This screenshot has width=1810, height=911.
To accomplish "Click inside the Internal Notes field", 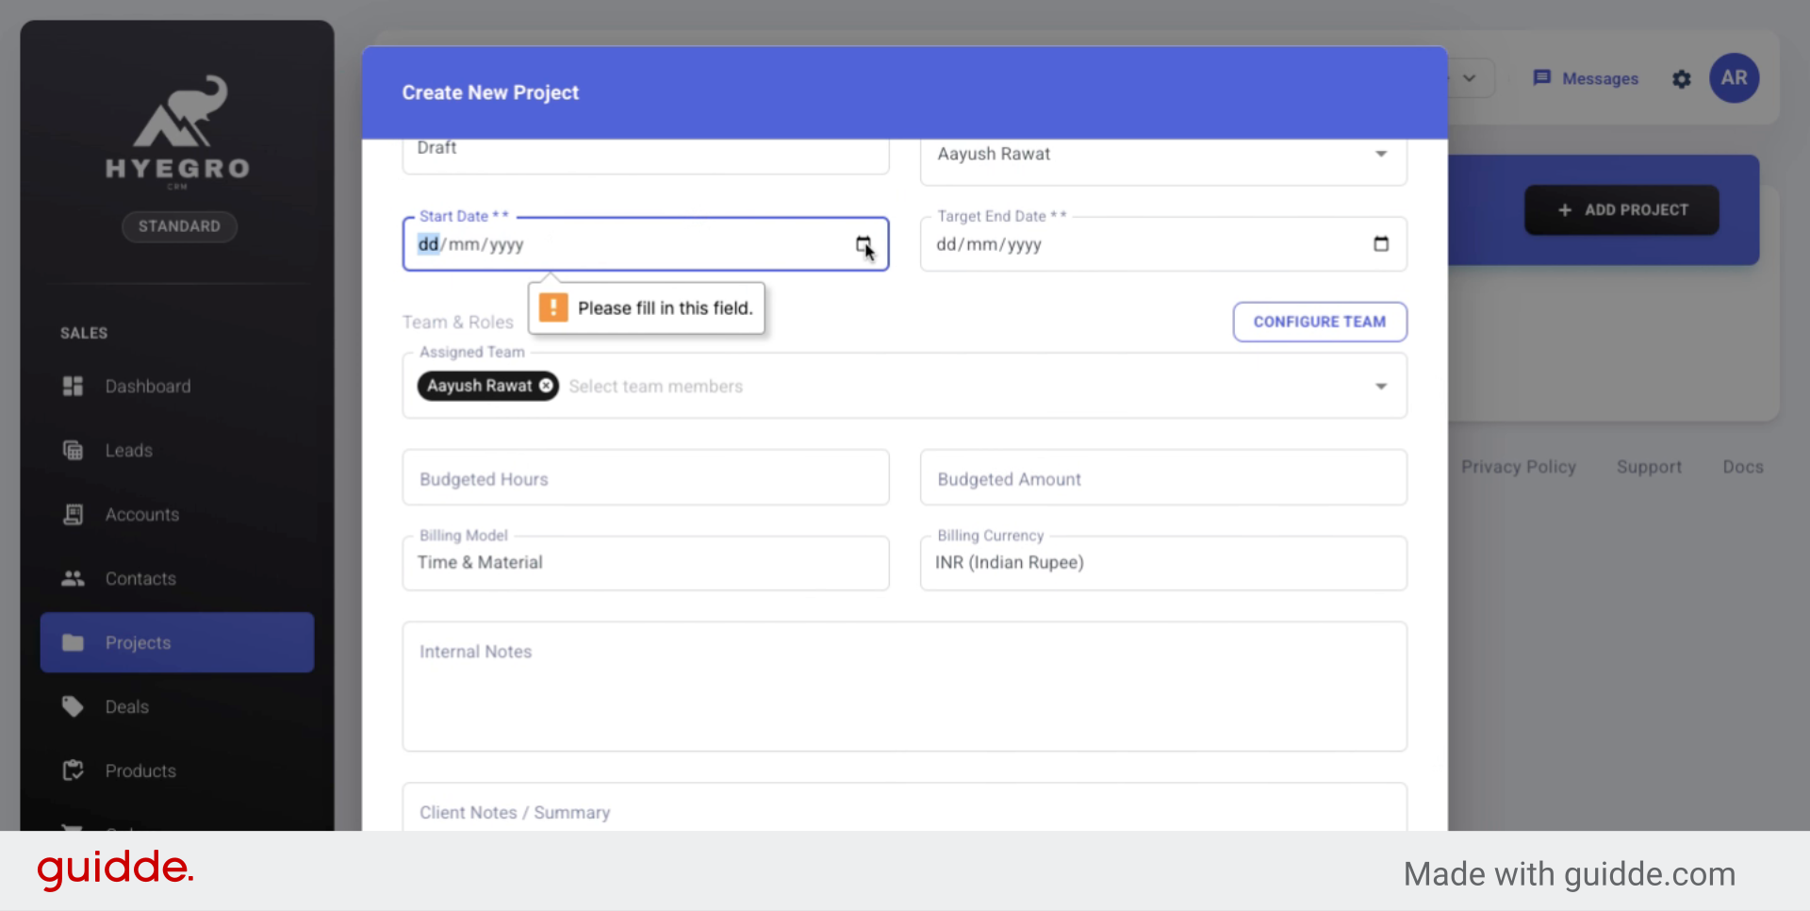I will (x=904, y=687).
